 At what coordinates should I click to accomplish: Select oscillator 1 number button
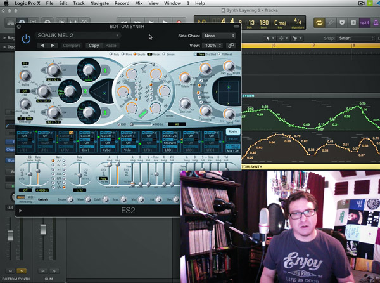click(x=105, y=70)
